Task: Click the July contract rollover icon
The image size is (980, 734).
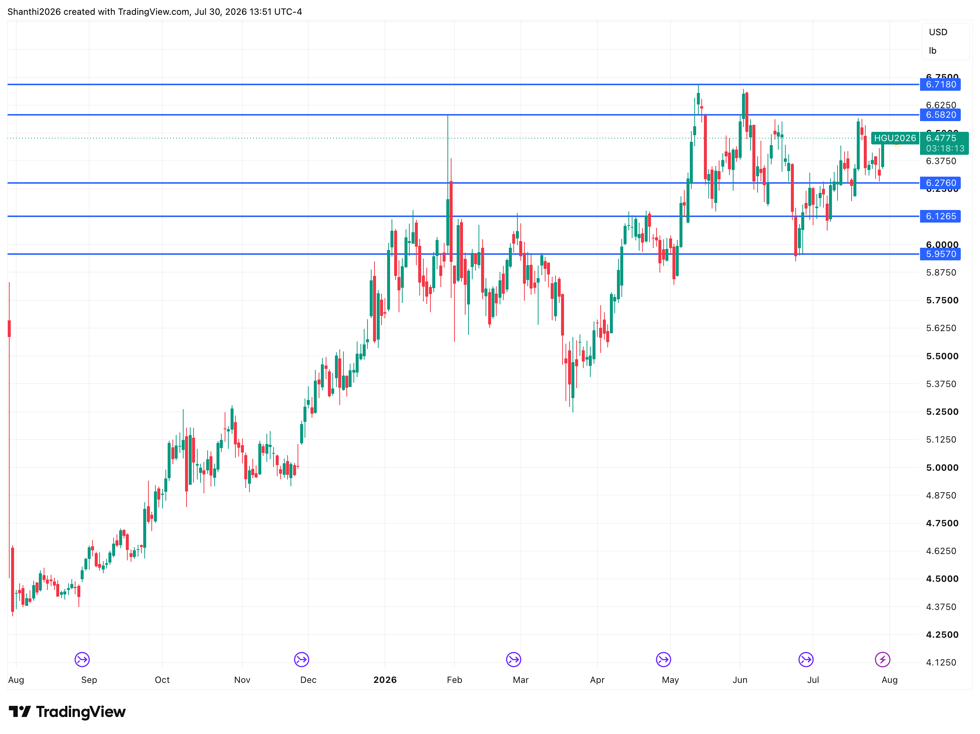Action: point(806,660)
